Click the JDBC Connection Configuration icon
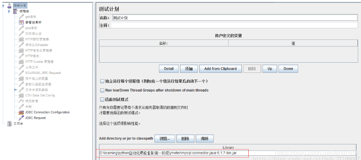 tap(21, 112)
